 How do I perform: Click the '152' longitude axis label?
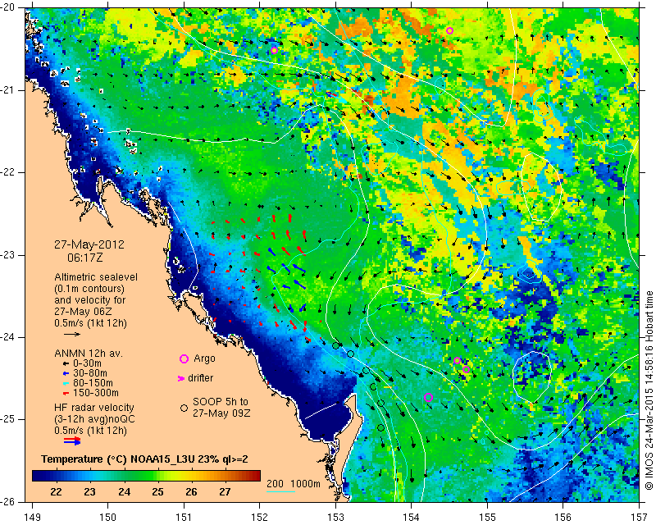(260, 517)
